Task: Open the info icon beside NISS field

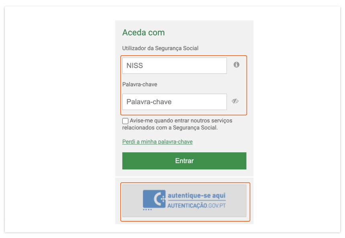Action: 236,65
